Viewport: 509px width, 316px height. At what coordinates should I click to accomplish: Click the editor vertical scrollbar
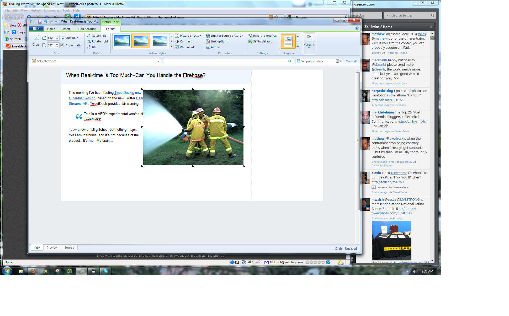tap(358, 141)
